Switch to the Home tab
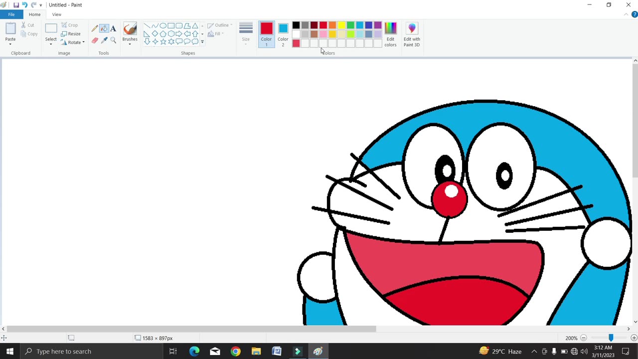 coord(34,14)
